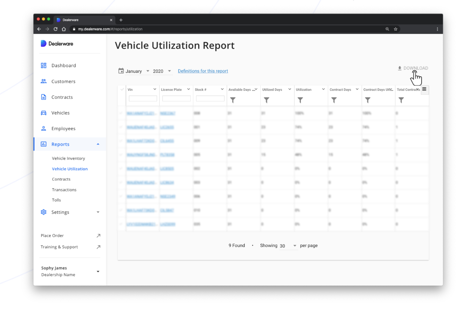Select the Customers icon in the sidebar
Screen dimensions: 472x311
tap(43, 81)
